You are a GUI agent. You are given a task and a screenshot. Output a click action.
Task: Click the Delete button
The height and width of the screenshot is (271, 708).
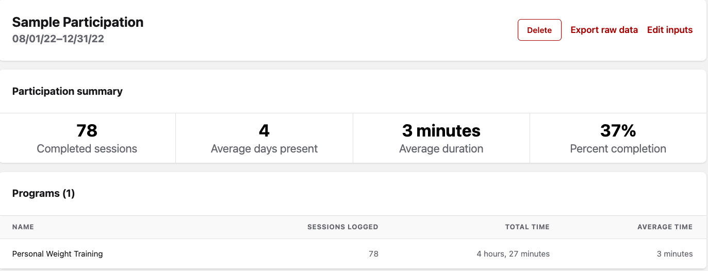539,30
